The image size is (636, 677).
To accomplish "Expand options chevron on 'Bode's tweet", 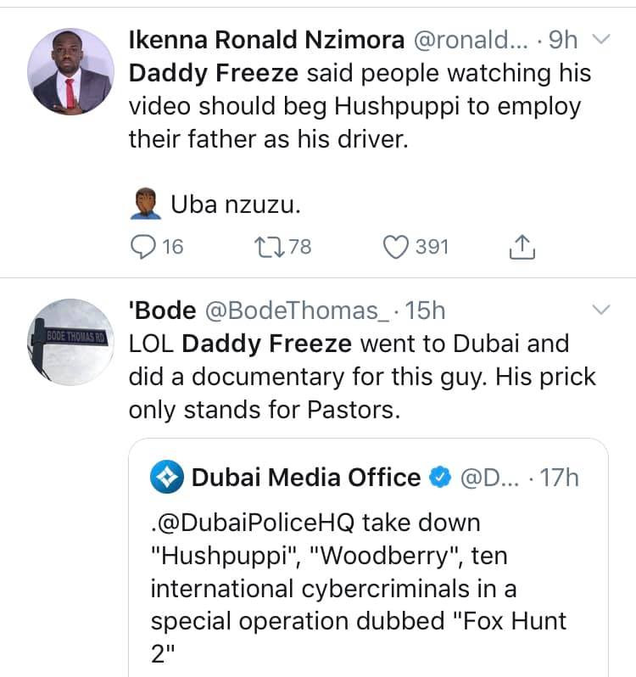I will (601, 310).
